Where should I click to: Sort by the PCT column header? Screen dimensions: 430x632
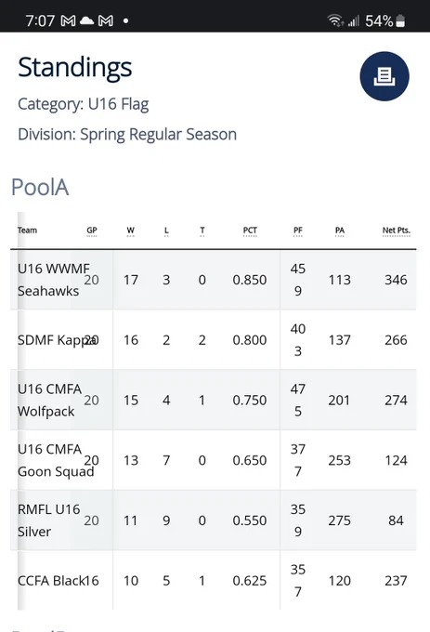[x=250, y=230]
